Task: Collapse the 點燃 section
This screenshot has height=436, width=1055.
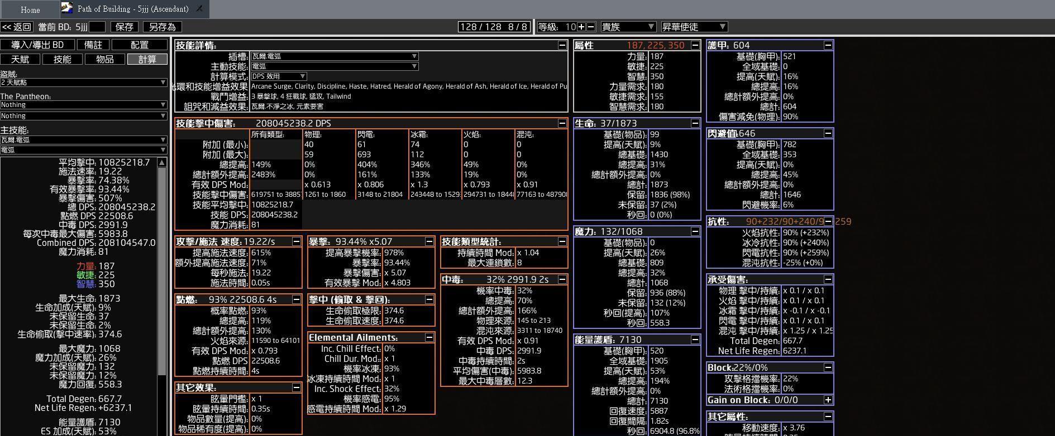Action: [296, 299]
